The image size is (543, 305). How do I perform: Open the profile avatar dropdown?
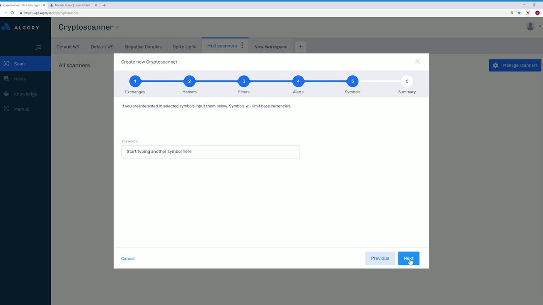(x=530, y=26)
